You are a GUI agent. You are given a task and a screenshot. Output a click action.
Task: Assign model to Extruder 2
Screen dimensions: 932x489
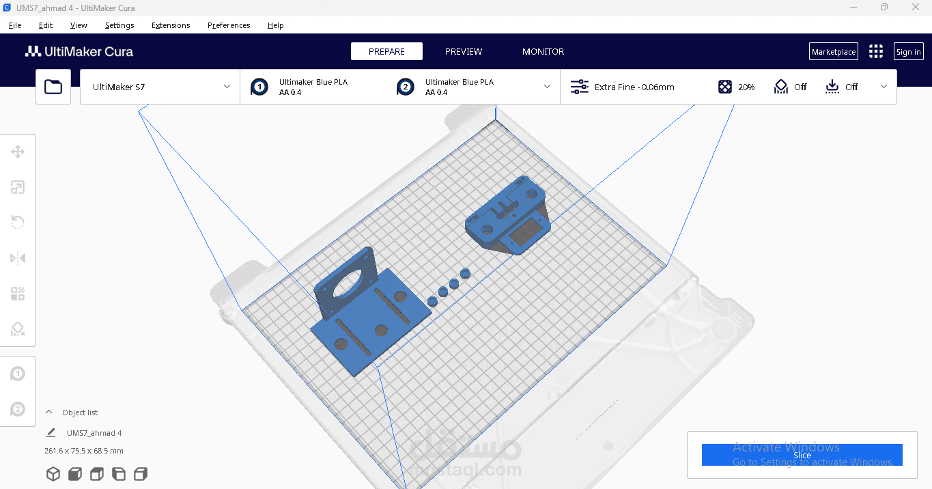(18, 409)
